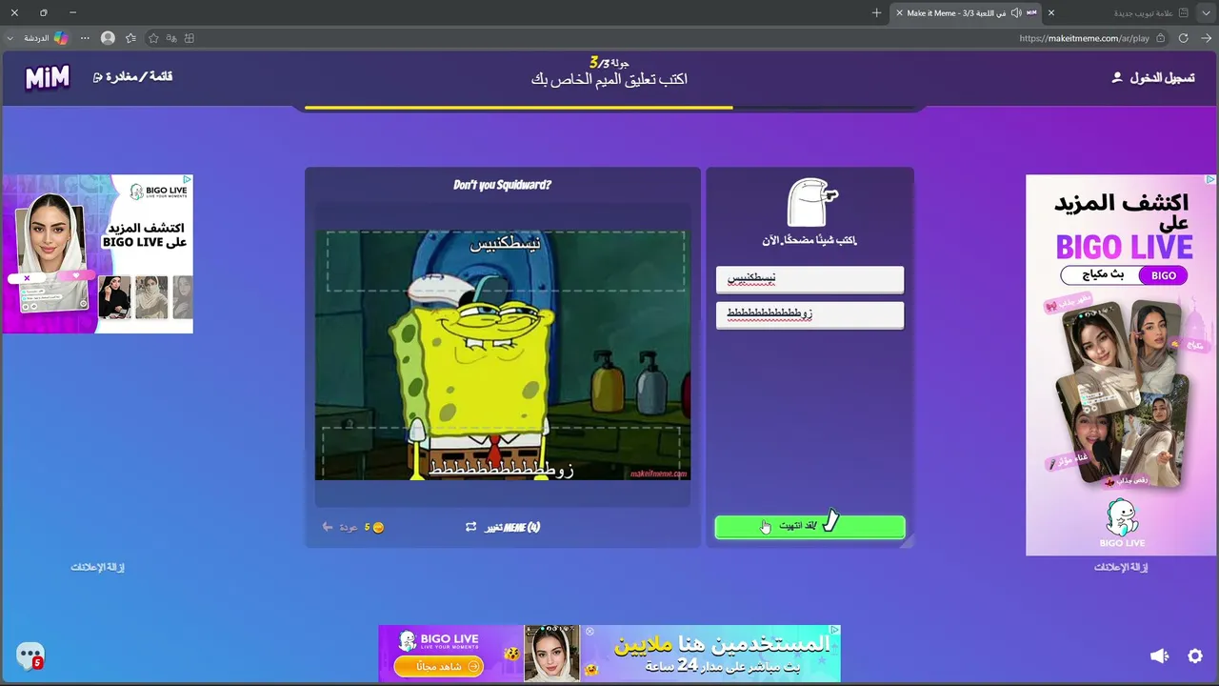Reload the makeitmeme page
The height and width of the screenshot is (686, 1219).
[x=1184, y=38]
